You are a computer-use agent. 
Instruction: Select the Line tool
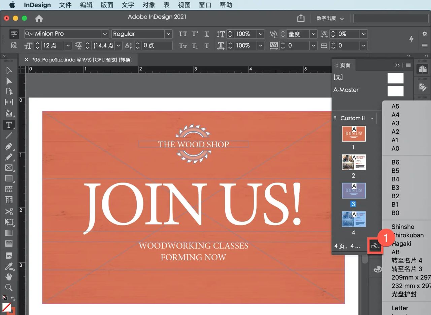coord(9,136)
